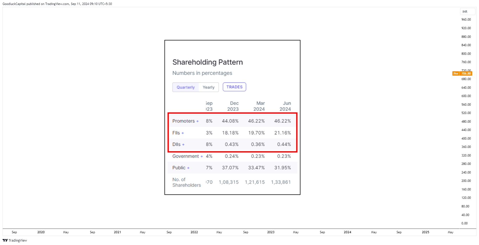Select the Mar 2024 column header

click(259, 106)
